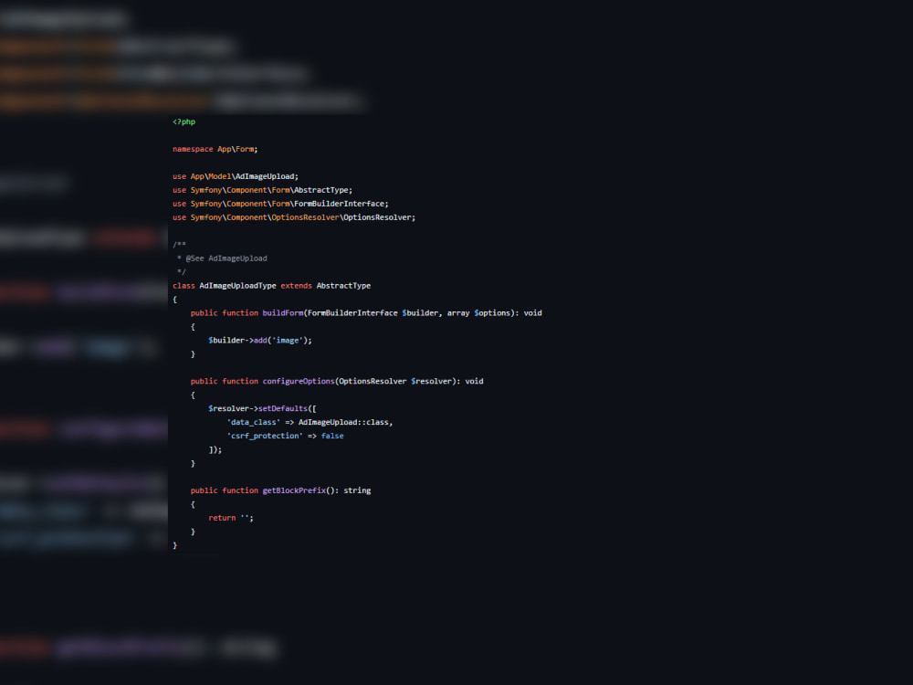Click the configureOptions method name
The height and width of the screenshot is (685, 913).
click(x=299, y=381)
